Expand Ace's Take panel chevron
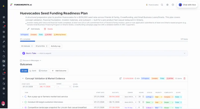Viewport: 200px width, 109px height. pos(184,53)
